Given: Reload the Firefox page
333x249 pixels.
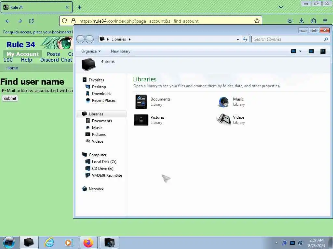Looking at the screenshot, I should (31, 21).
